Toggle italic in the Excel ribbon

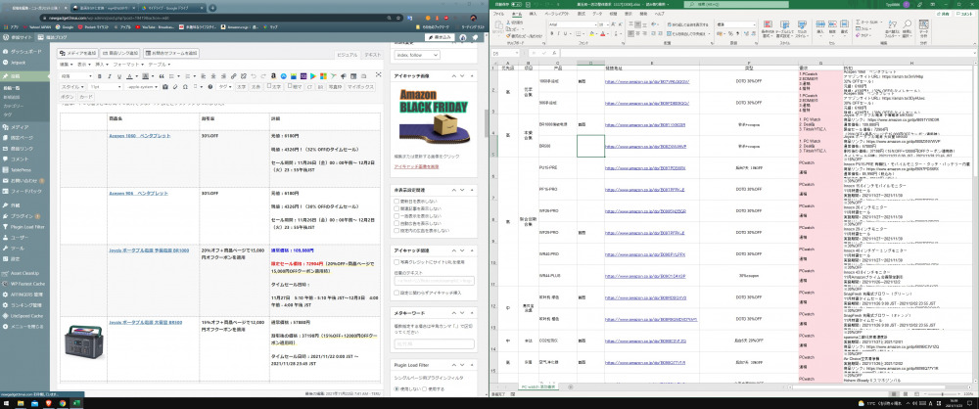558,33
